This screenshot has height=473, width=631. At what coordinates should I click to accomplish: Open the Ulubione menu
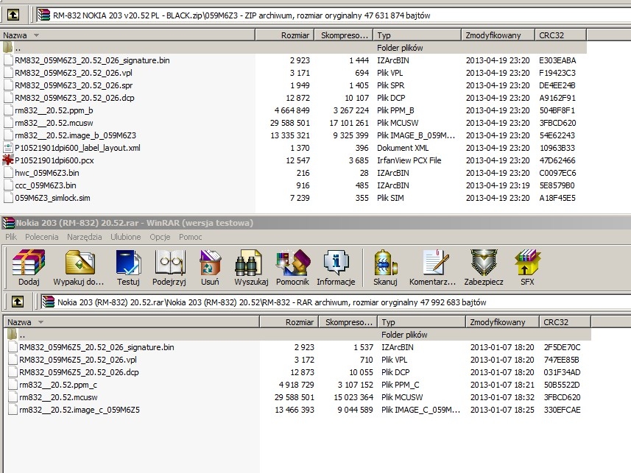[x=126, y=237]
